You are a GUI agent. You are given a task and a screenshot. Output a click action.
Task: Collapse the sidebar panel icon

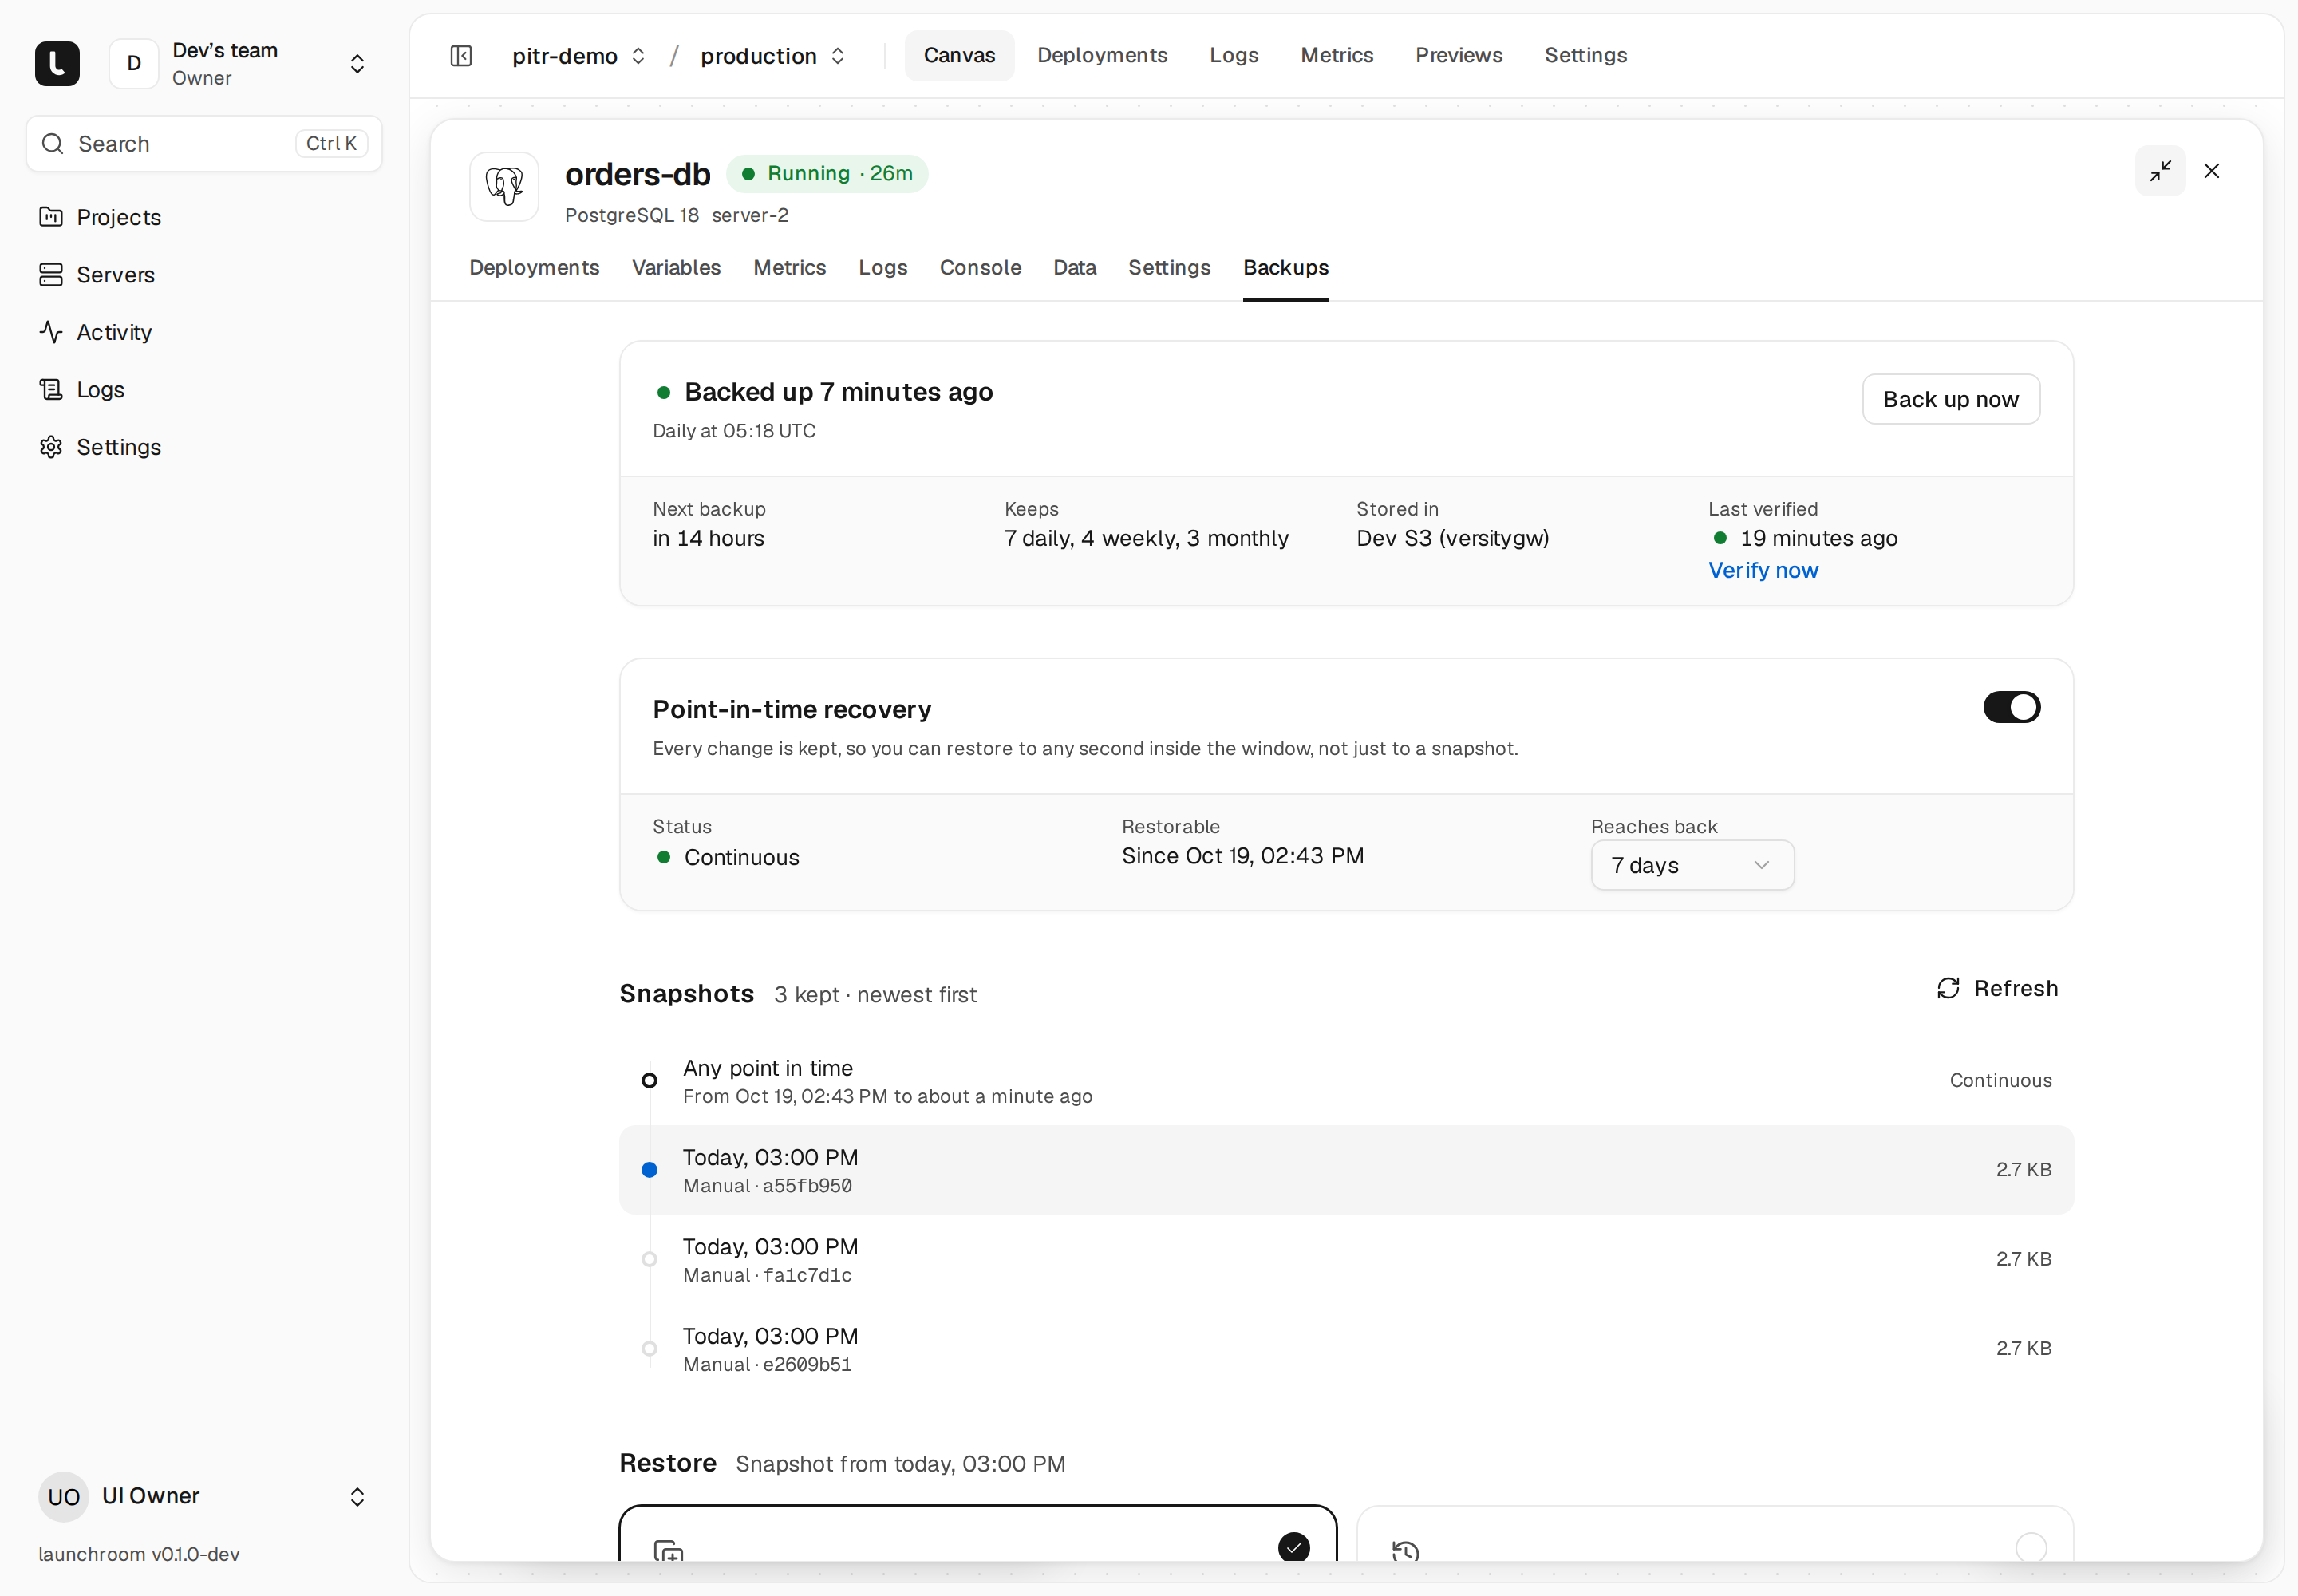pyautogui.click(x=461, y=55)
